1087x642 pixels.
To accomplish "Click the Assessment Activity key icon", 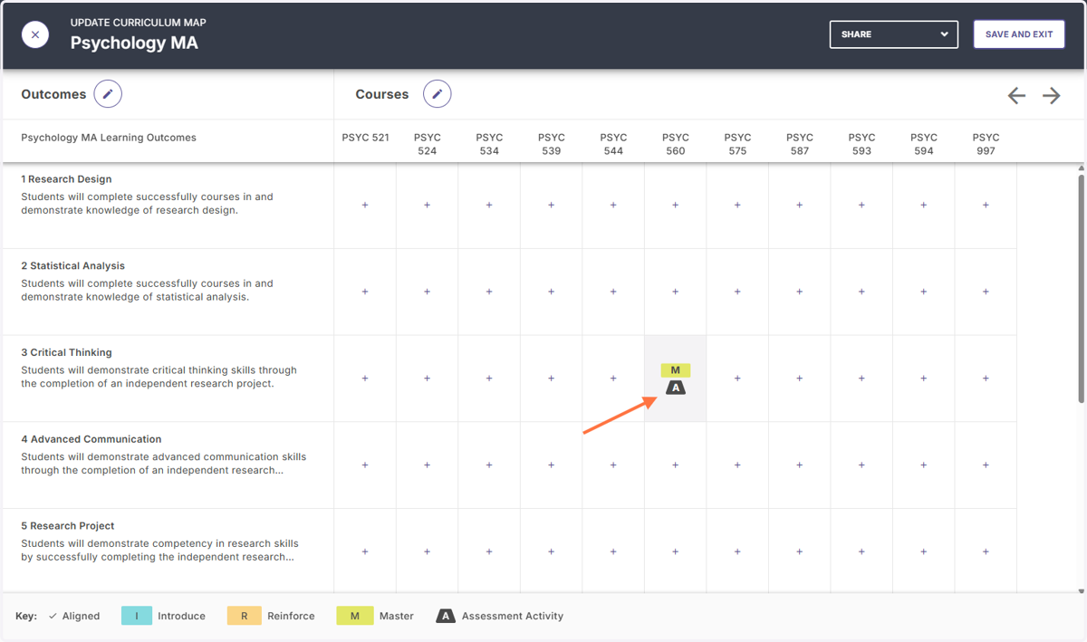I will tap(446, 616).
